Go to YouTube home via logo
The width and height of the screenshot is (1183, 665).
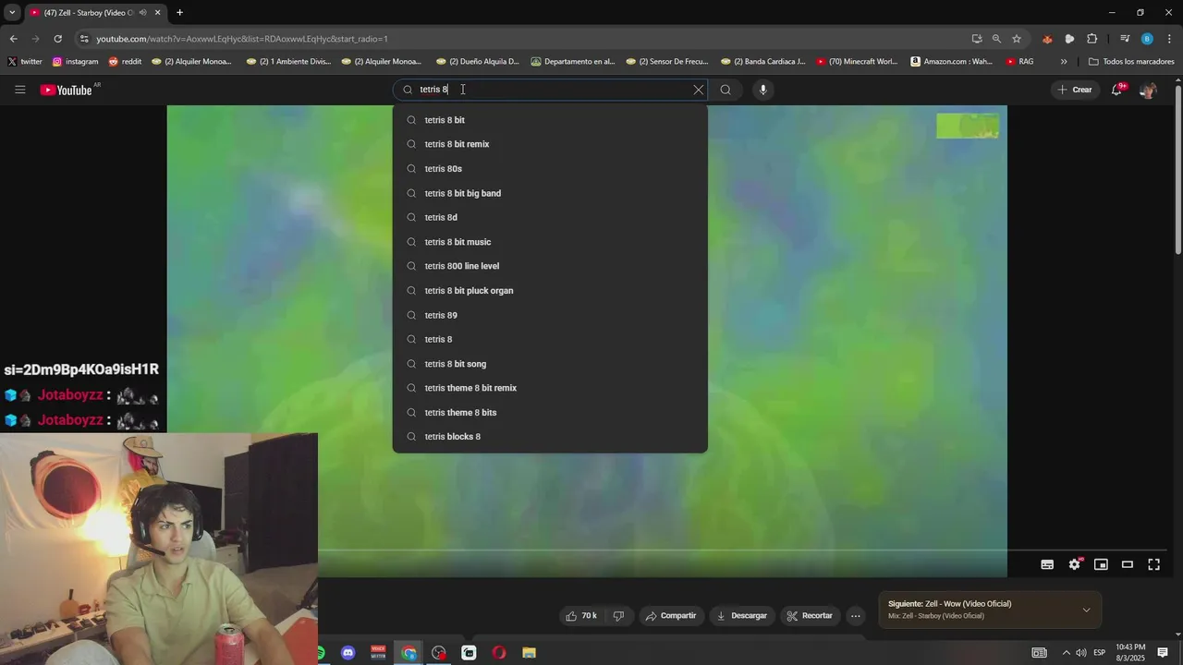click(x=66, y=90)
